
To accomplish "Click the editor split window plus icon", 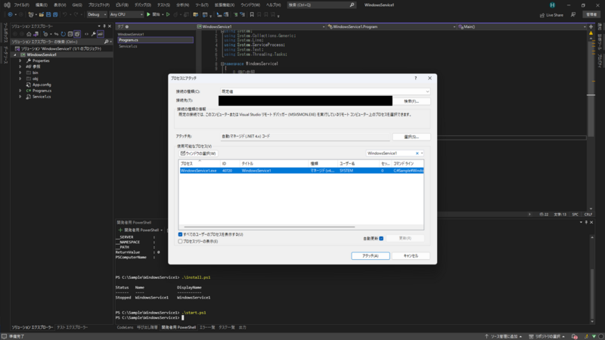I will click(x=591, y=26).
